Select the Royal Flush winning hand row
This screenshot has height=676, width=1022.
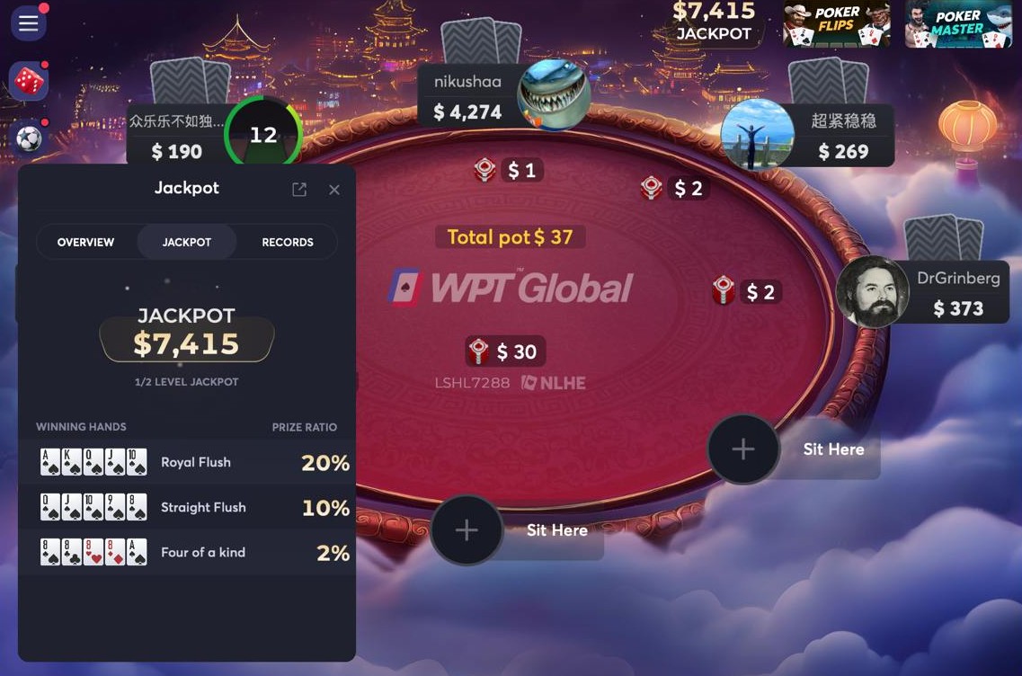[187, 462]
